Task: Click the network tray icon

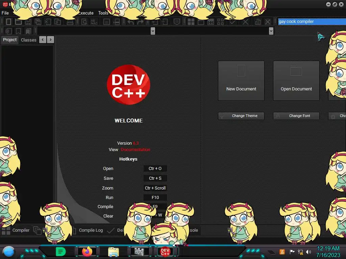Action: click(x=300, y=252)
